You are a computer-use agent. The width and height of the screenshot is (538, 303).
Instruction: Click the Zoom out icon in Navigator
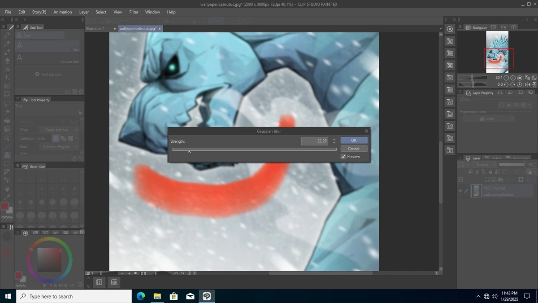click(x=507, y=78)
